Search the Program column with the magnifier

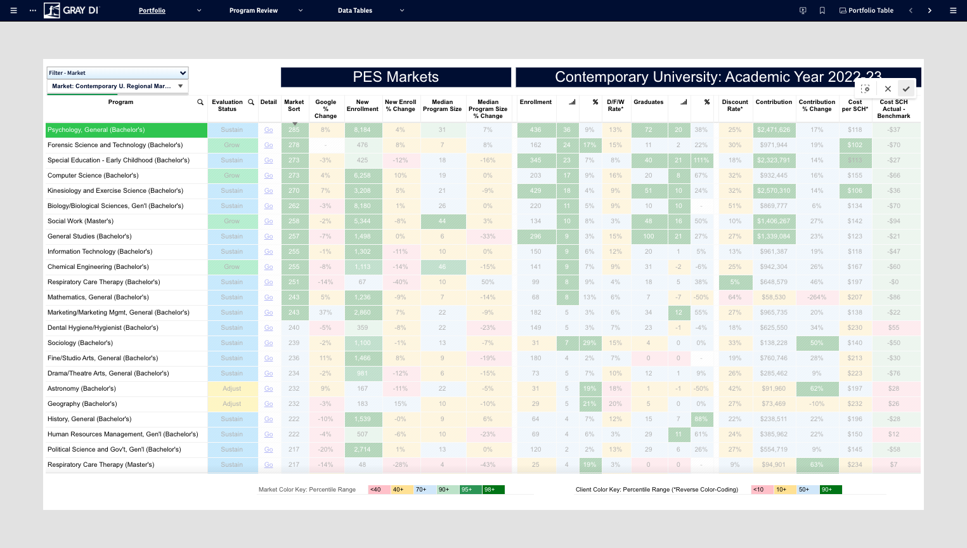coord(200,102)
